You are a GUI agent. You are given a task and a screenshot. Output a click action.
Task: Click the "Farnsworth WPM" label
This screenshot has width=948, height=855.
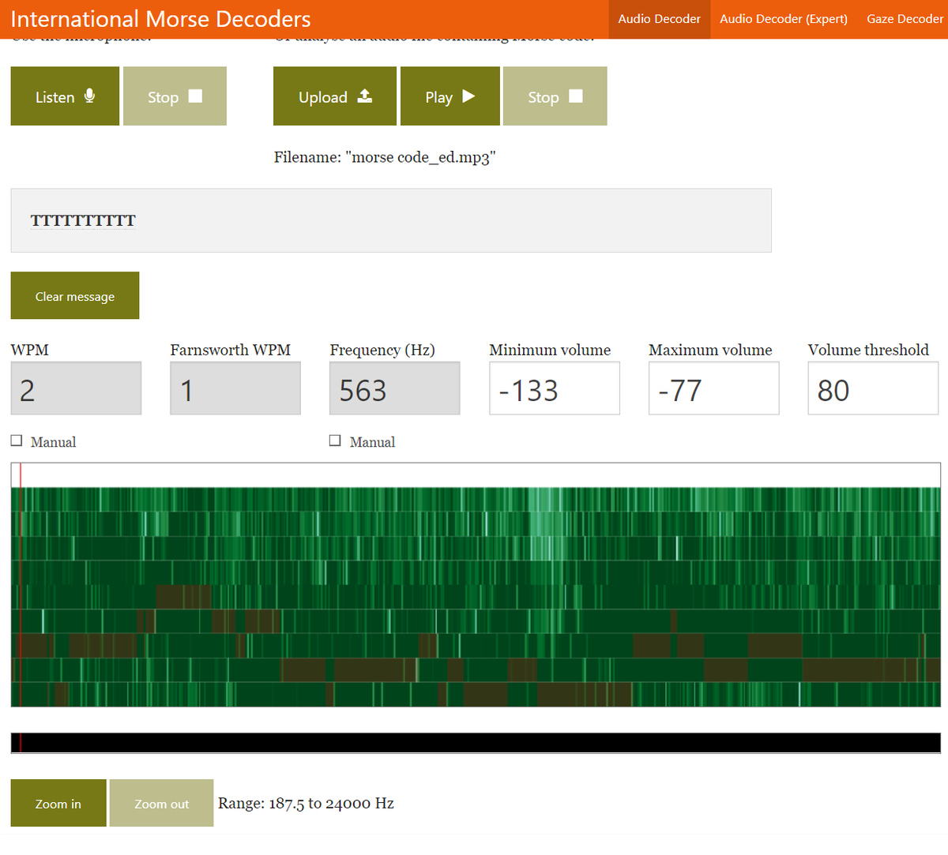tap(231, 350)
